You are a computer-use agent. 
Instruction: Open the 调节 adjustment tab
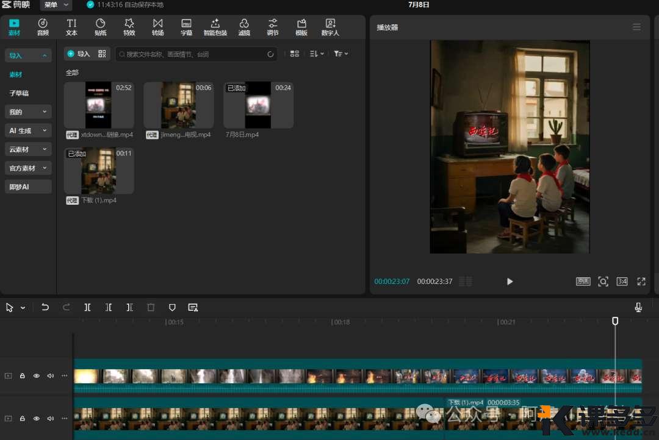273,27
